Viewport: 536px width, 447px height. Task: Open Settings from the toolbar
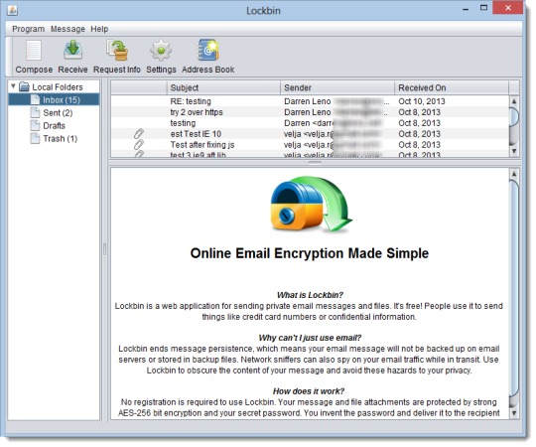(x=161, y=57)
